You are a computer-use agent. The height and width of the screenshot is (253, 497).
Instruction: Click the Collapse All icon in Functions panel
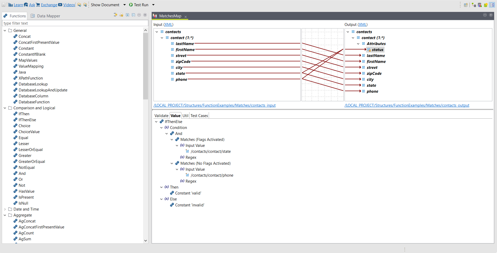(133, 15)
